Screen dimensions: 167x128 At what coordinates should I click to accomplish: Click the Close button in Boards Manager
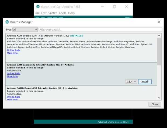[155, 104]
